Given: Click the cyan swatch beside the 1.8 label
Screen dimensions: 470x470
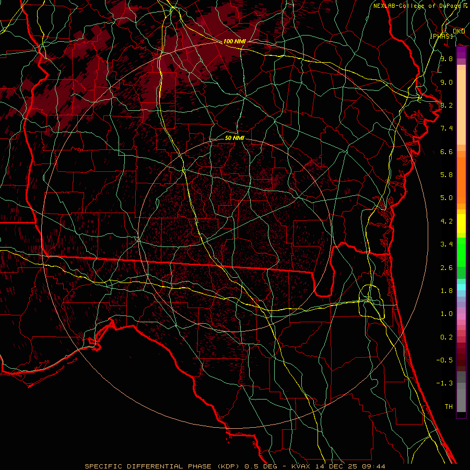Looking at the screenshot, I should [461, 287].
